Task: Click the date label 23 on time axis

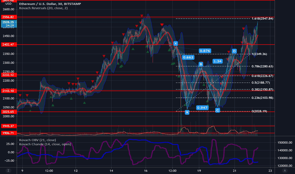Action: [x=270, y=171]
